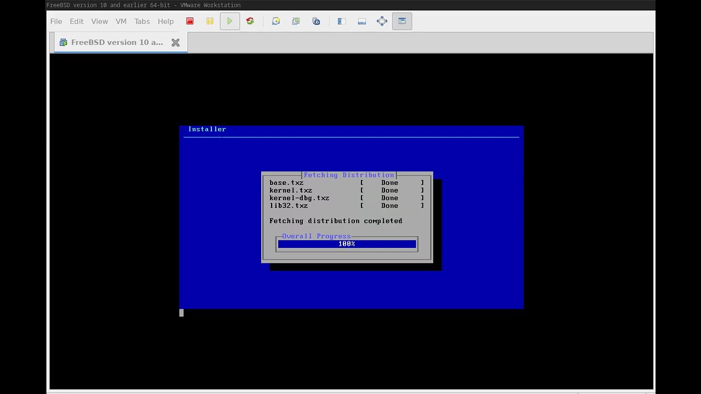The image size is (701, 394).
Task: Click the restart VM icon
Action: tap(250, 21)
